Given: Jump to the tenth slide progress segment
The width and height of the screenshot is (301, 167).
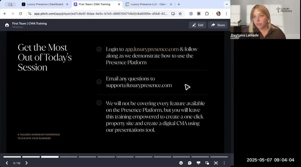Looking at the screenshot, I should pos(182,157).
